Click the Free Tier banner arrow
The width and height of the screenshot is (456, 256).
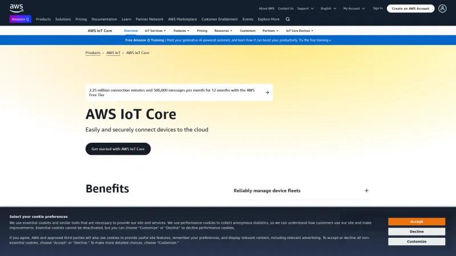(x=267, y=93)
